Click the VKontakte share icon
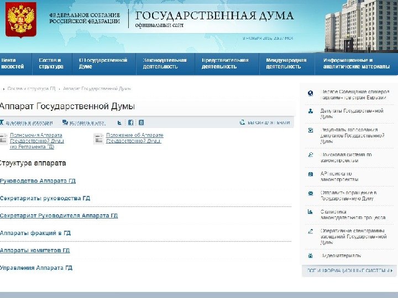Screen dimensions: 398x298 [x=142, y=123]
